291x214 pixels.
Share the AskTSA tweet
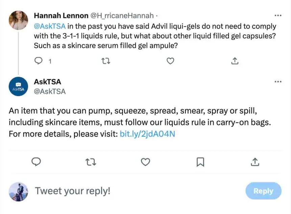point(254,162)
